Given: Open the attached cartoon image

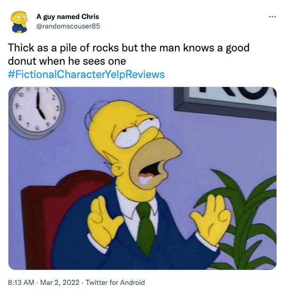Looking at the screenshot, I should [x=142, y=178].
